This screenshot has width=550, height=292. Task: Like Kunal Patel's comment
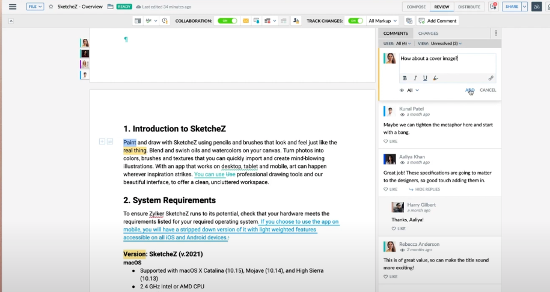coord(391,141)
